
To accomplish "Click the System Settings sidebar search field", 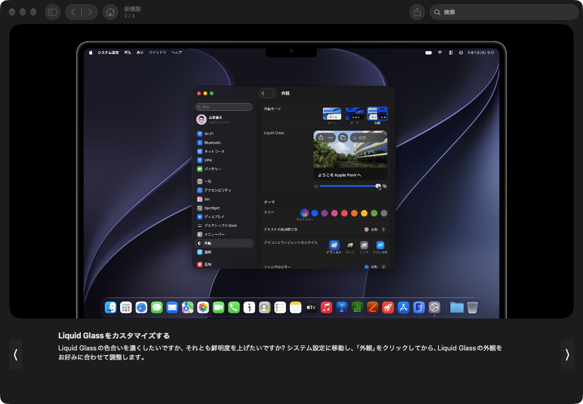I will [x=224, y=107].
